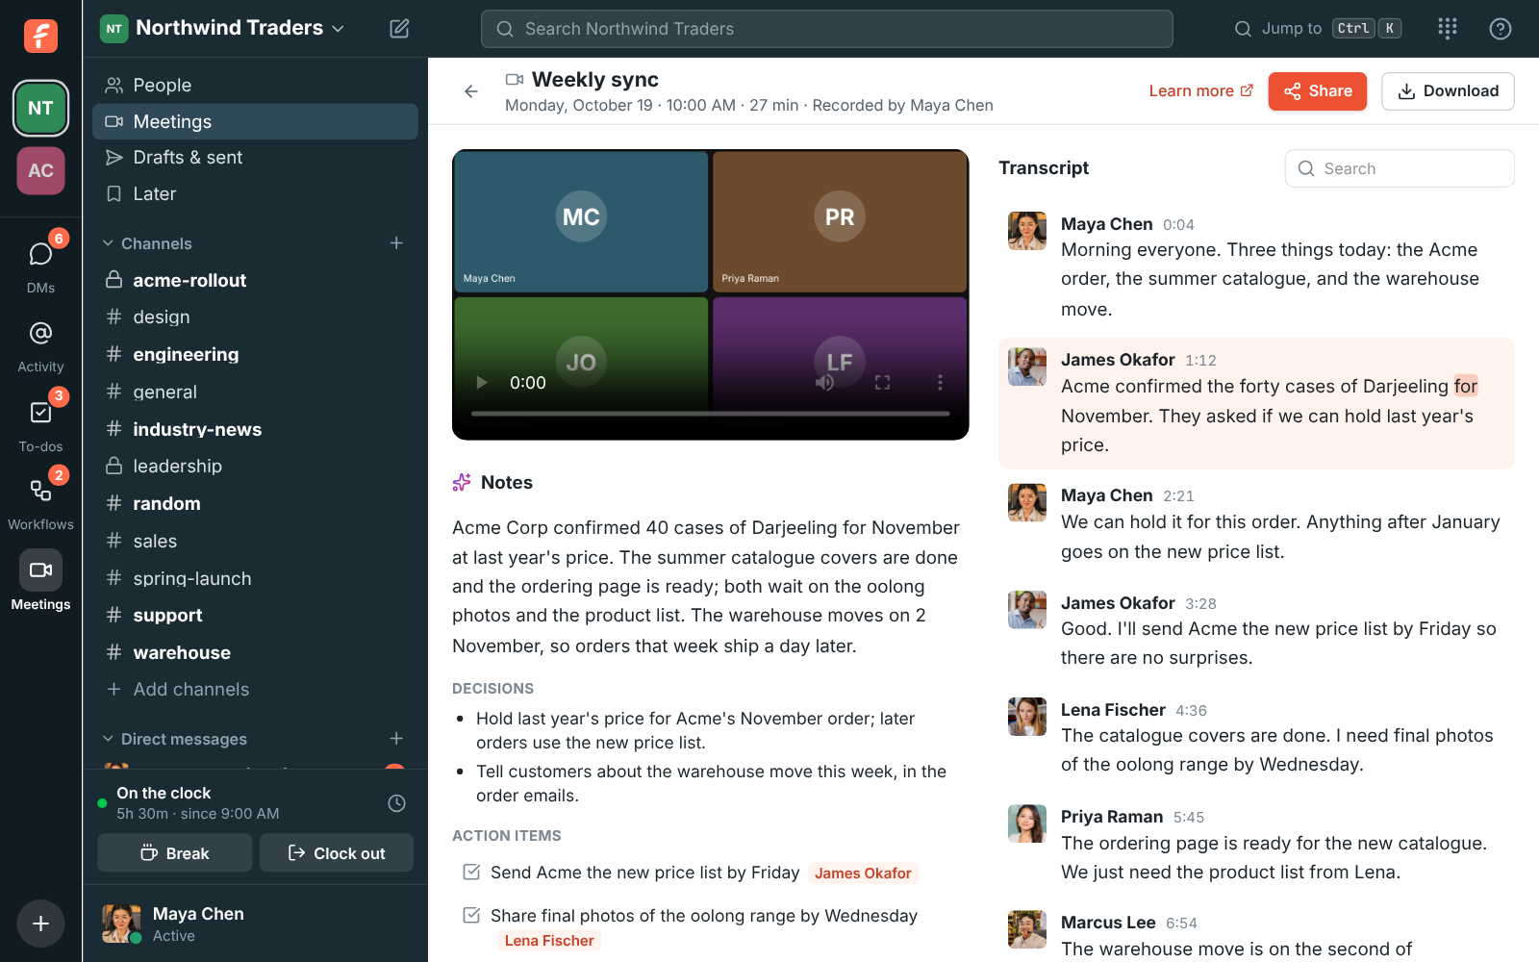Viewport: 1539px width, 962px height.
Task: Click the Jump to shortcut
Action: click(1318, 29)
